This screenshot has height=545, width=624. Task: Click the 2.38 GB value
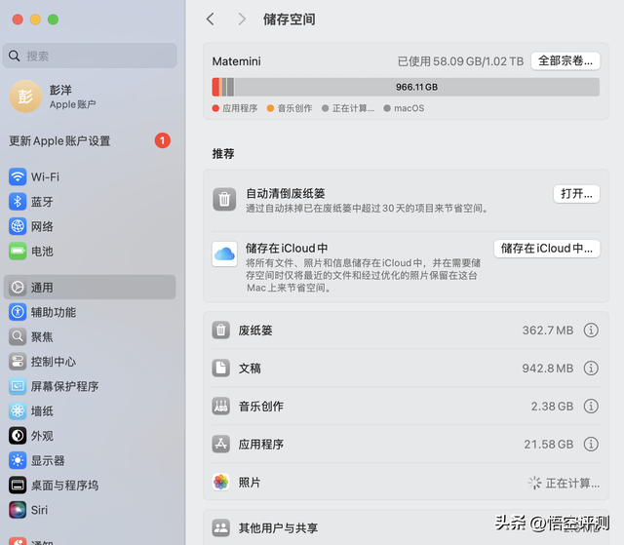(552, 407)
